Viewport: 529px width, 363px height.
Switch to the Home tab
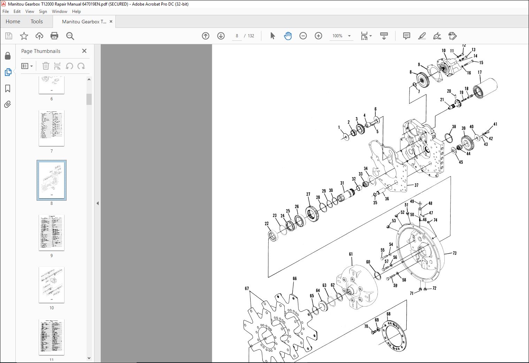13,22
